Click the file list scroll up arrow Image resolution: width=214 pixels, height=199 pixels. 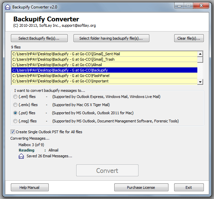pos(200,54)
